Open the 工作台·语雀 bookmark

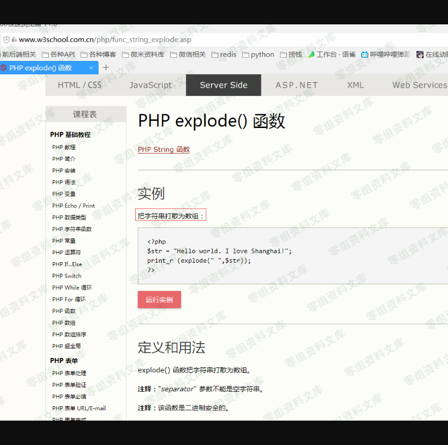(332, 54)
